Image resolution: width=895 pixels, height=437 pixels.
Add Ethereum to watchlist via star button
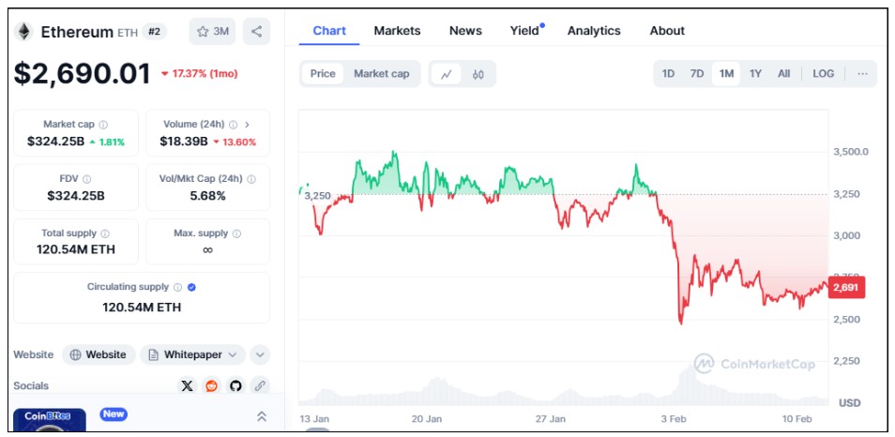click(213, 31)
